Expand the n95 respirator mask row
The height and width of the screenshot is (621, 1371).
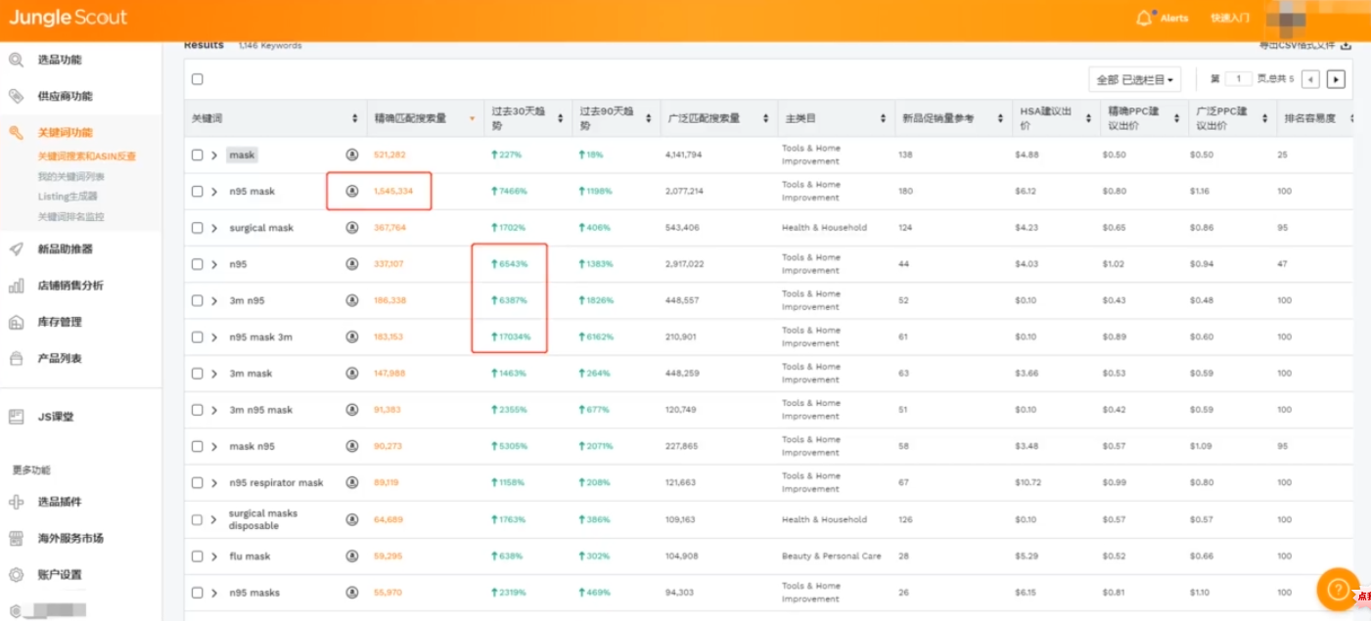pos(214,483)
